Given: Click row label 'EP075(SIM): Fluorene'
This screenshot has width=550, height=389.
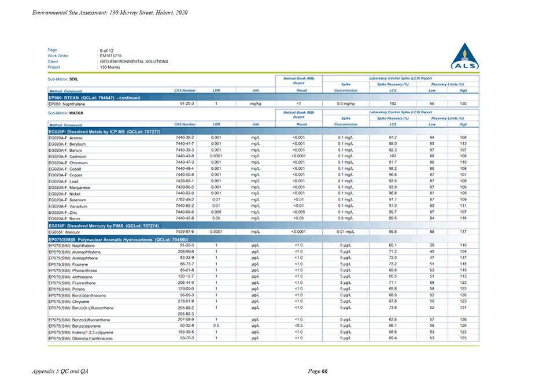Looking at the screenshot, I should point(68,264).
